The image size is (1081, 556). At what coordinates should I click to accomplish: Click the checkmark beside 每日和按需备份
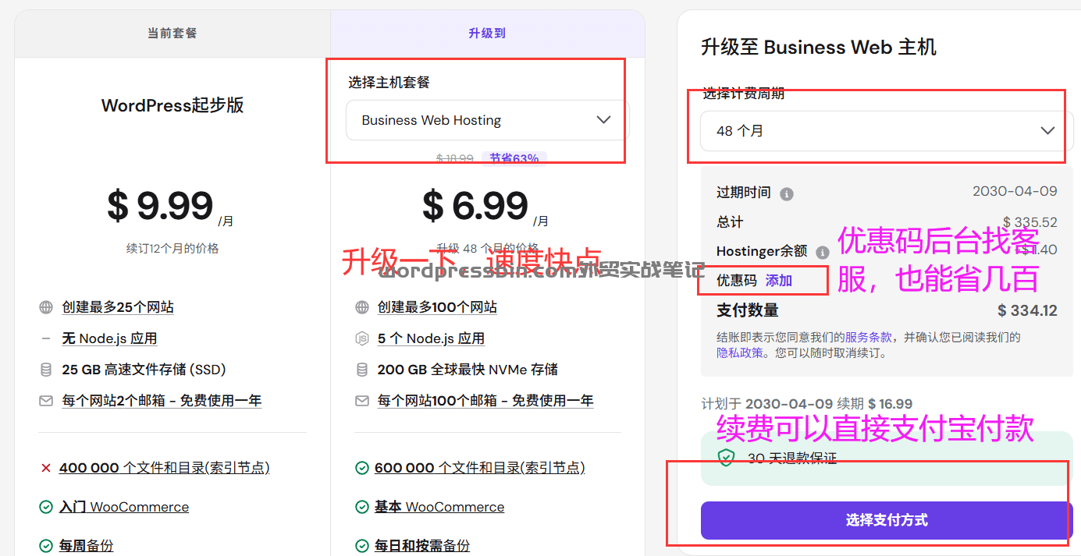coord(361,545)
